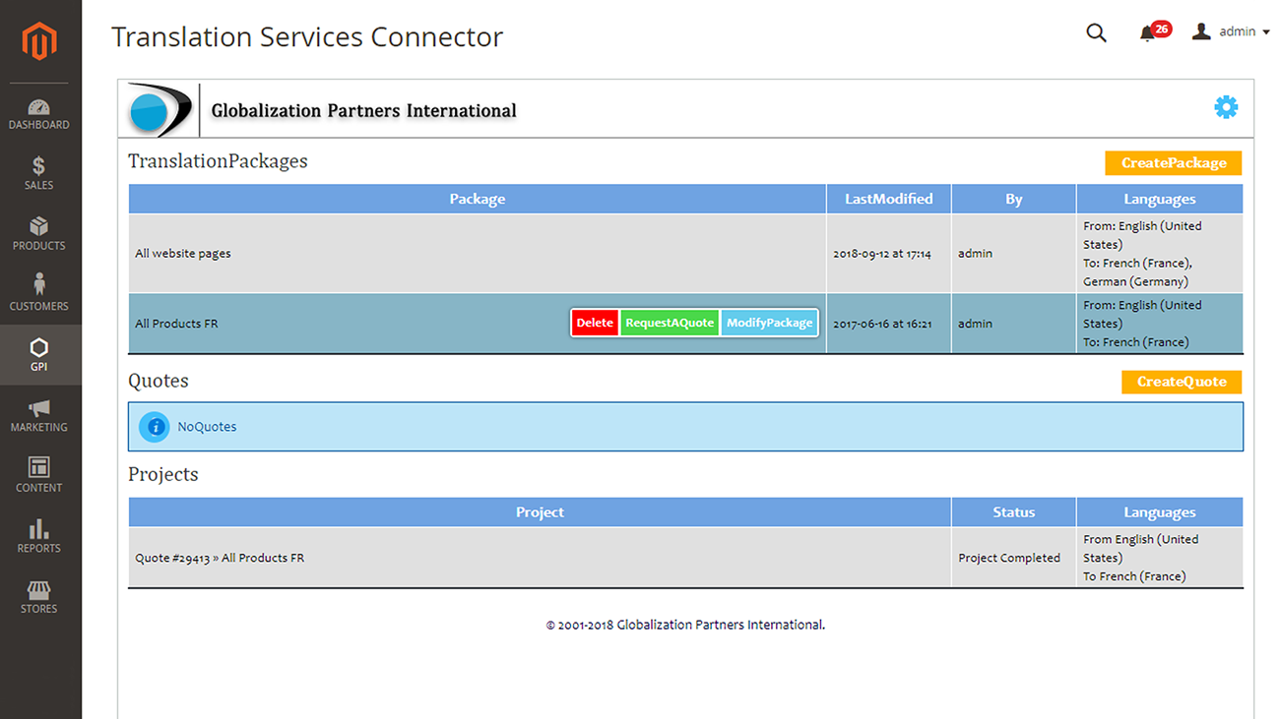Image resolution: width=1280 pixels, height=719 pixels.
Task: Click the date '2018-09-12 at 17:14'
Action: click(x=882, y=254)
